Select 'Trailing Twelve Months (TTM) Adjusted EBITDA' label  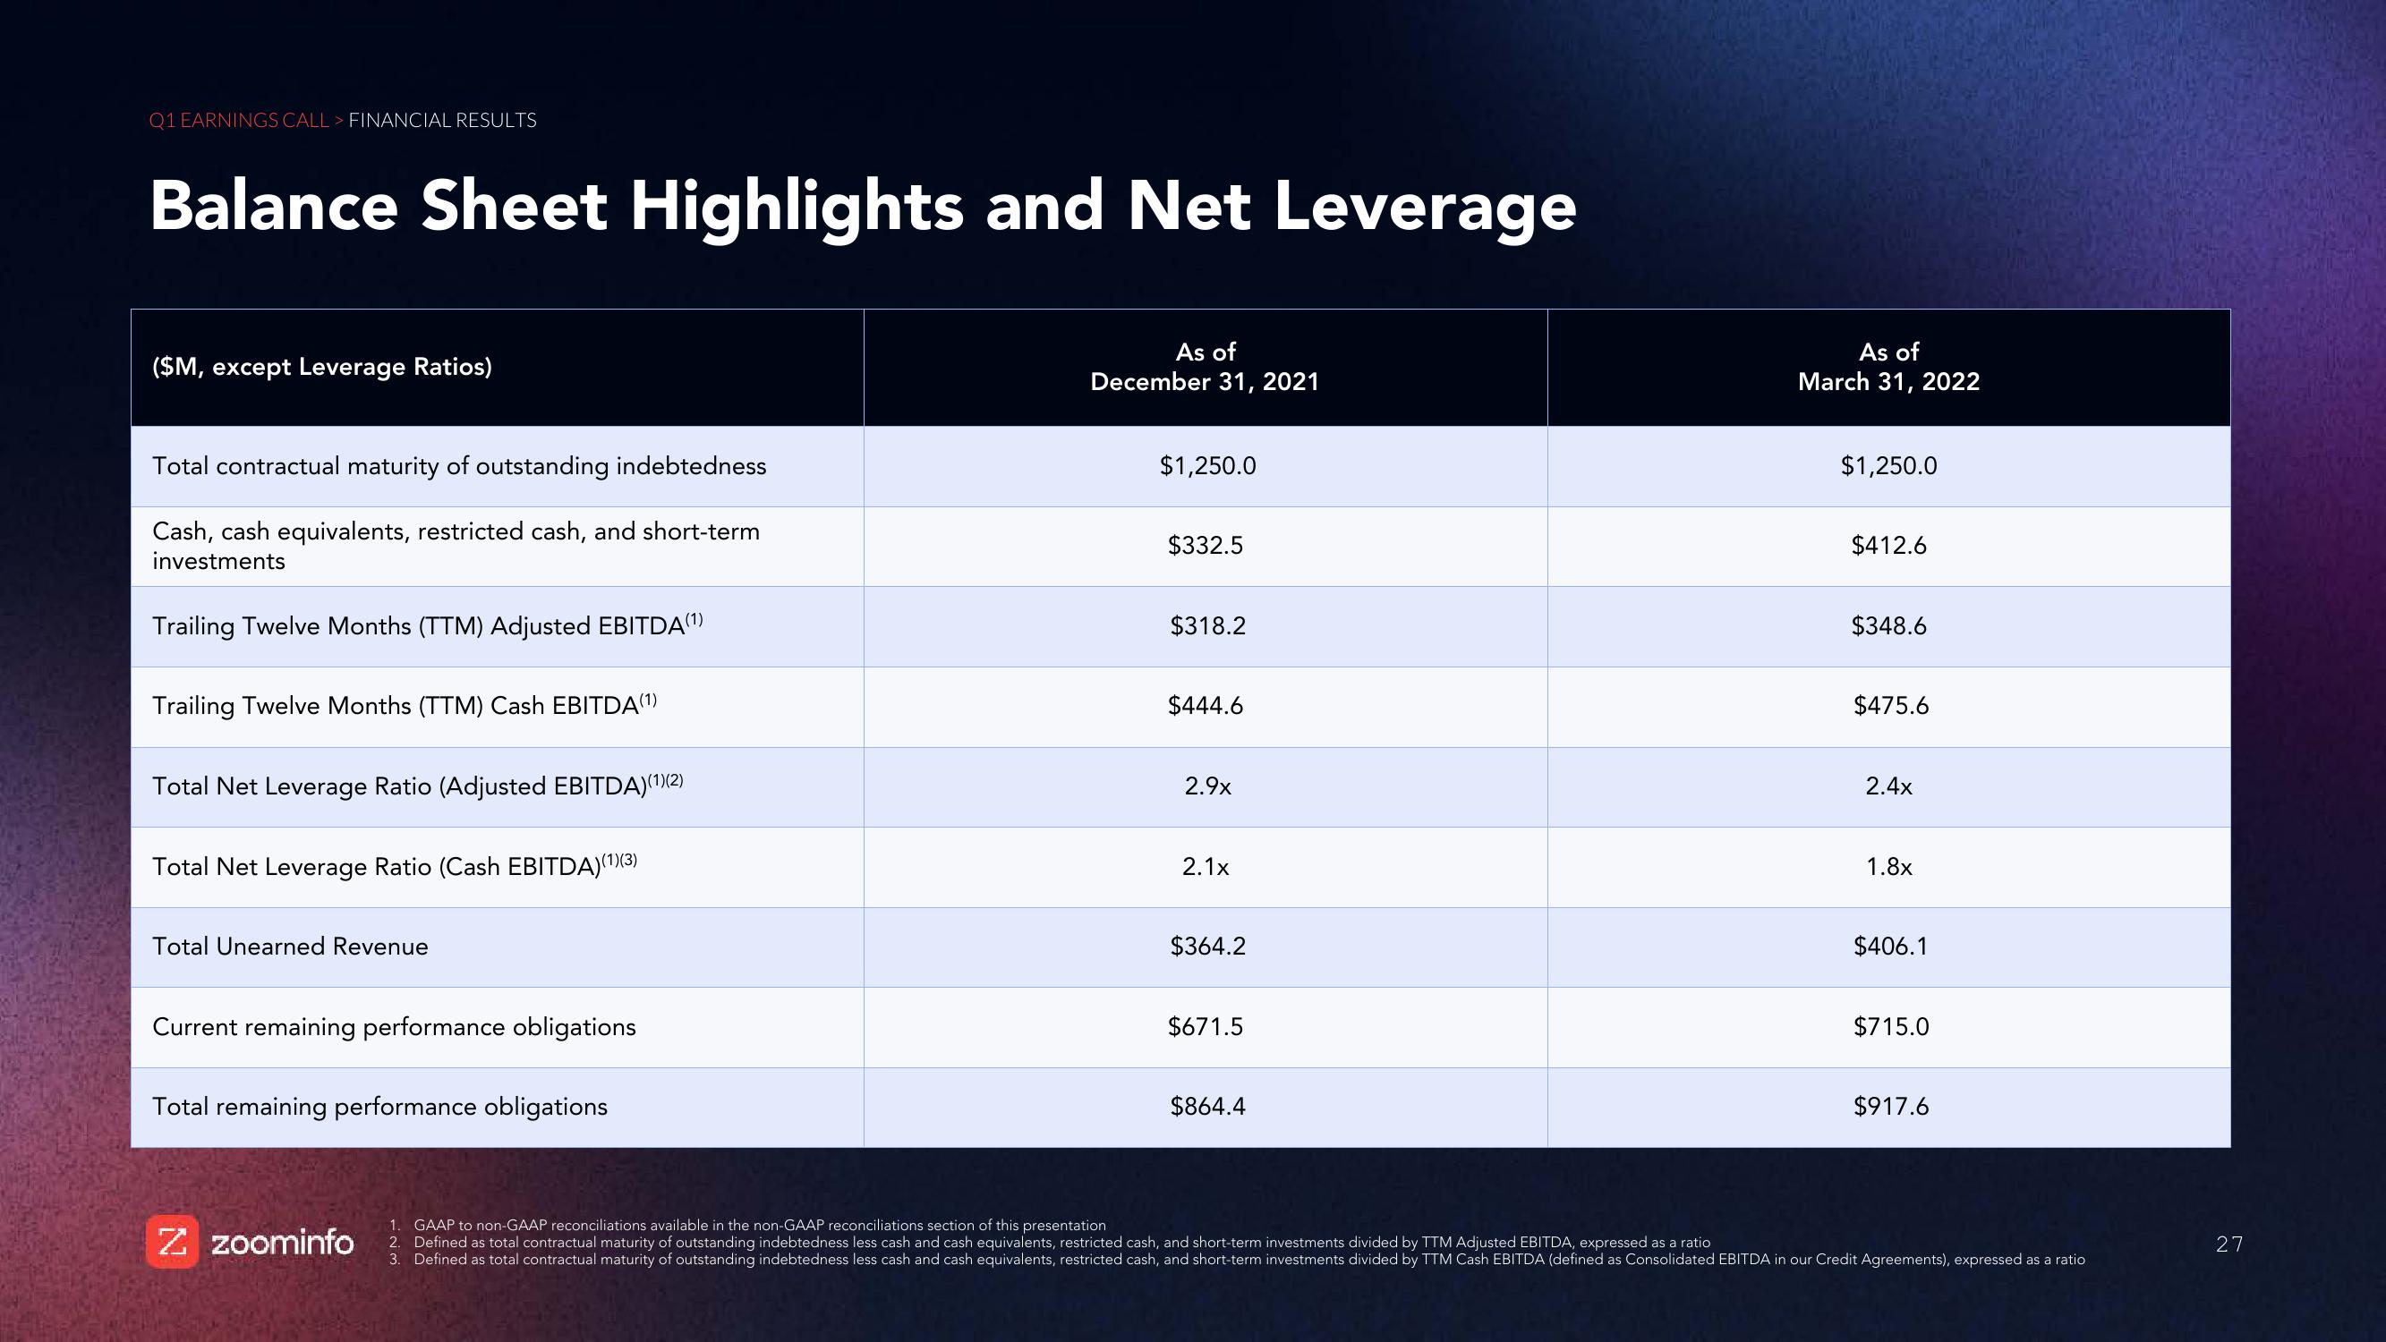427,625
